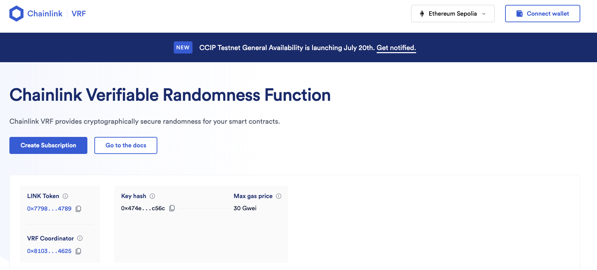Click the Chainlink hexagon logo
This screenshot has height=270, width=597.
coord(16,14)
